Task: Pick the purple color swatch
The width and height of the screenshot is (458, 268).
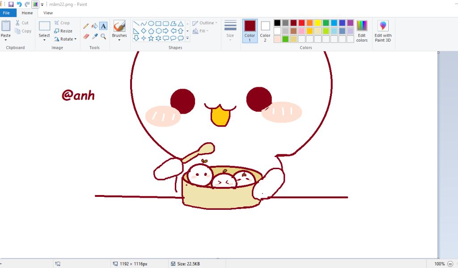Action: coord(350,23)
